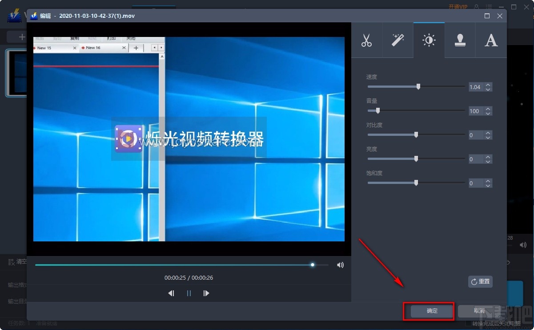Mute the preview player audio
The height and width of the screenshot is (330, 534).
pos(340,265)
